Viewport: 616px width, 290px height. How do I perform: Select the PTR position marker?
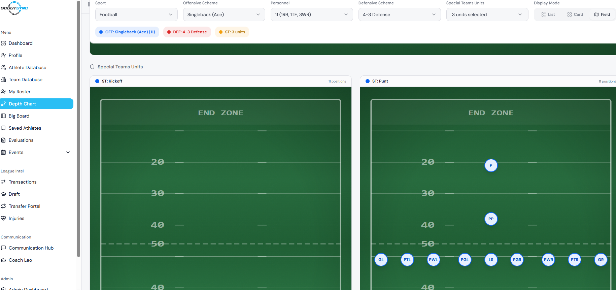(575, 260)
